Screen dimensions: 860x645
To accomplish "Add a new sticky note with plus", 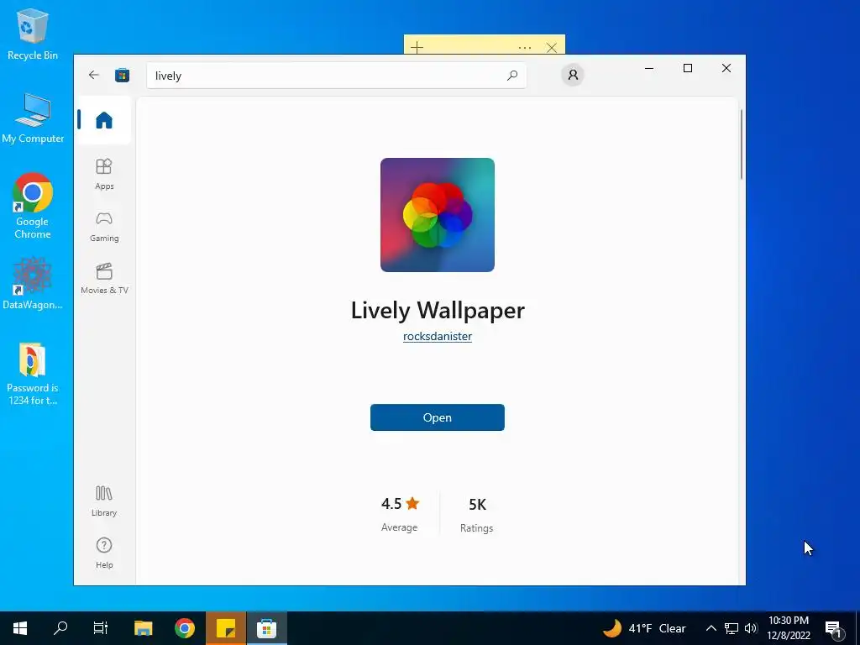I will tap(417, 48).
